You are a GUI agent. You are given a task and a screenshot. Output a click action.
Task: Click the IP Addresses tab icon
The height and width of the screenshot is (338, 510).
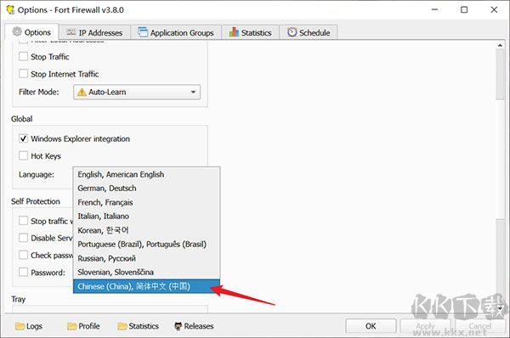pyautogui.click(x=71, y=32)
